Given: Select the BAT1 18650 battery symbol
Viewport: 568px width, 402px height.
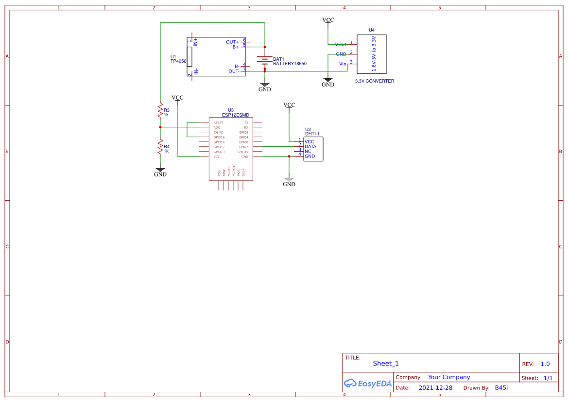Looking at the screenshot, I should click(x=265, y=60).
